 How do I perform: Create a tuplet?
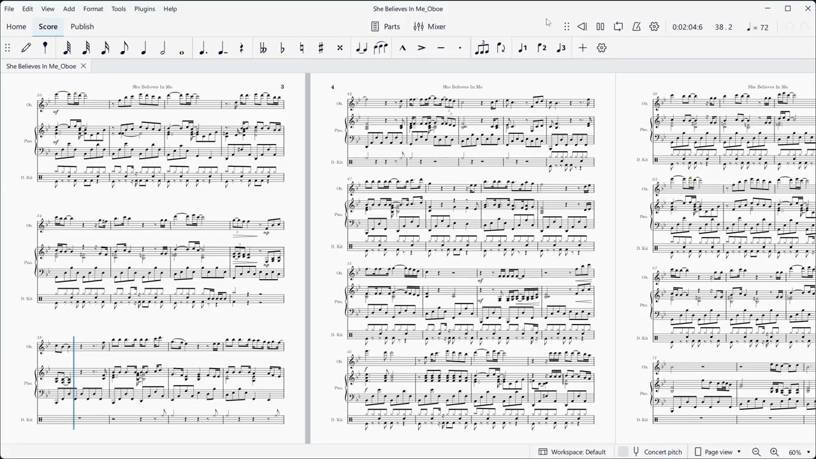pos(482,48)
